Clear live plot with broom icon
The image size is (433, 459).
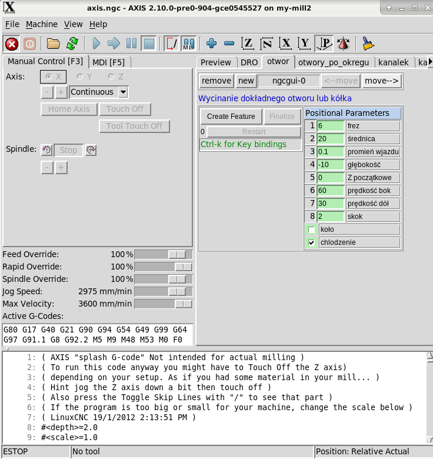(368, 44)
